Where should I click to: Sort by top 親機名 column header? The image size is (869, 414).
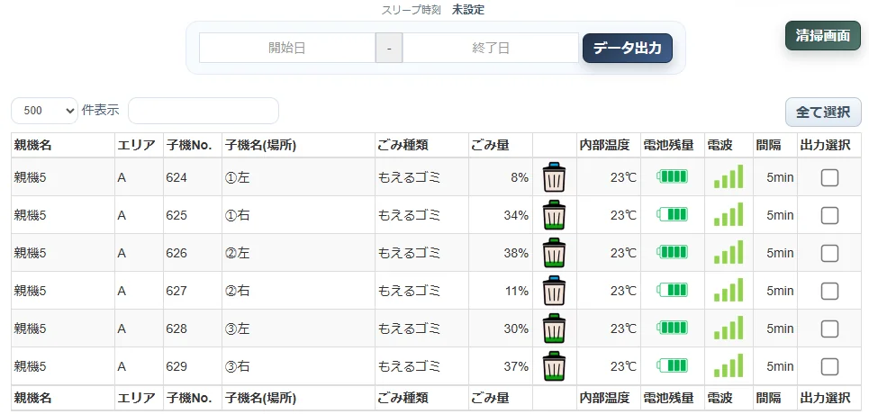point(63,145)
